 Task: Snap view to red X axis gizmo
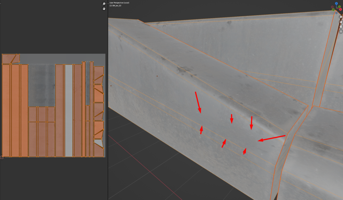pos(341,9)
